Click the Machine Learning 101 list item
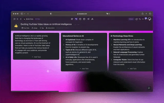 click(129, 41)
